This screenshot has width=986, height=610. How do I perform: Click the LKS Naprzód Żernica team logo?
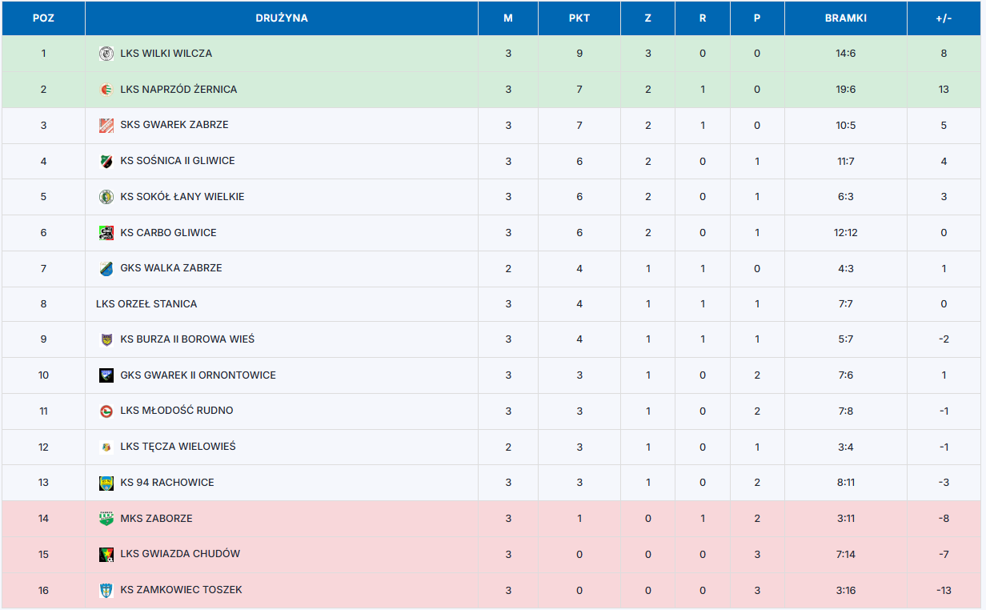click(106, 90)
